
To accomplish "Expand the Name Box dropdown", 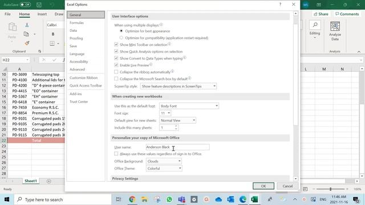I will click(27, 60).
